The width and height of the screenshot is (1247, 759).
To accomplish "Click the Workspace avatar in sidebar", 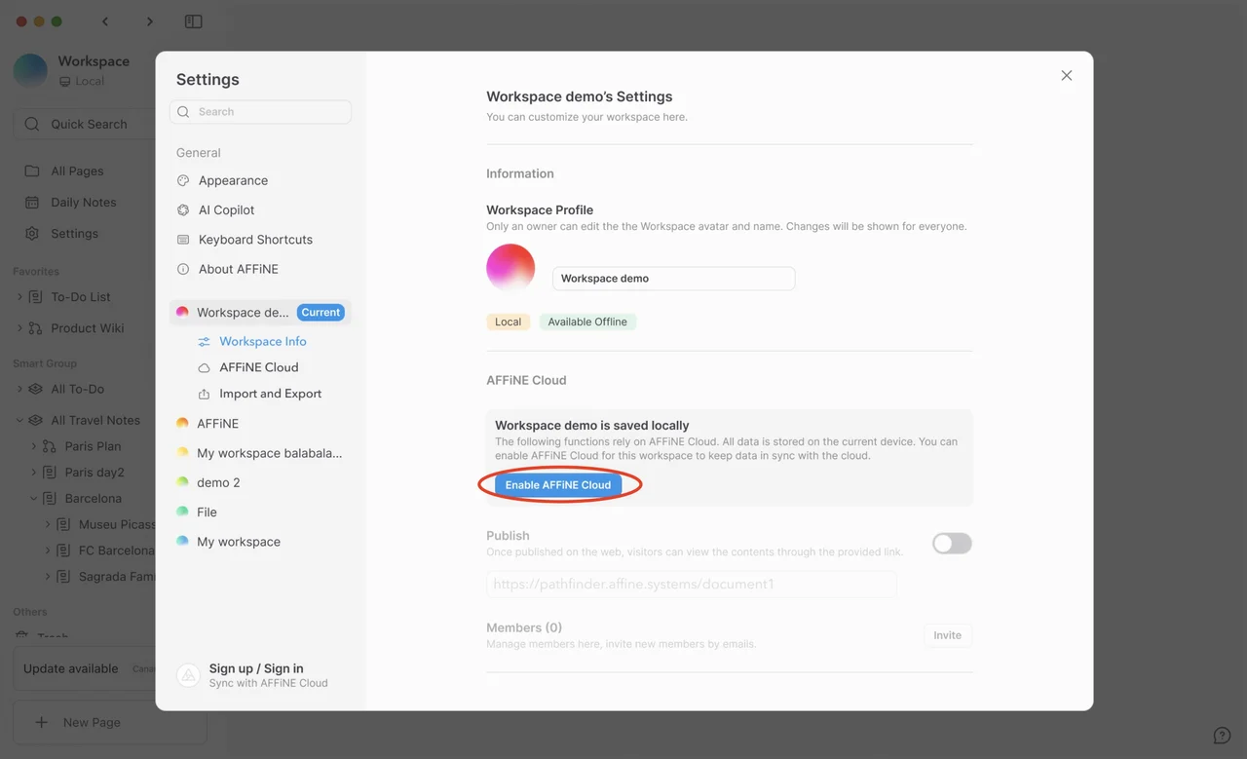I will click(30, 71).
